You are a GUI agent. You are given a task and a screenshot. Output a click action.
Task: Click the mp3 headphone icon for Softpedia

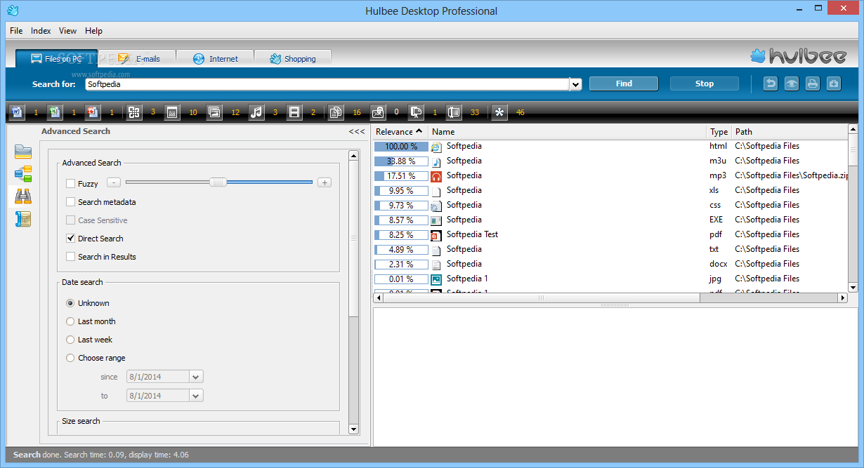click(436, 176)
